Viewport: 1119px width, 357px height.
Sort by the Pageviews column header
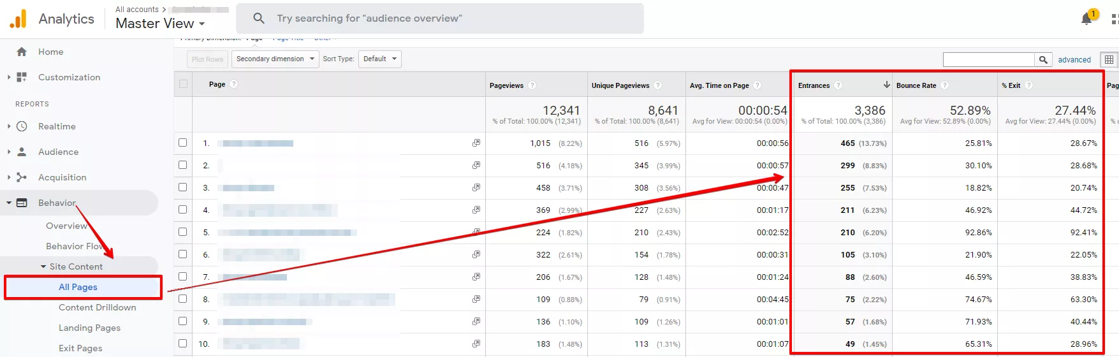506,85
